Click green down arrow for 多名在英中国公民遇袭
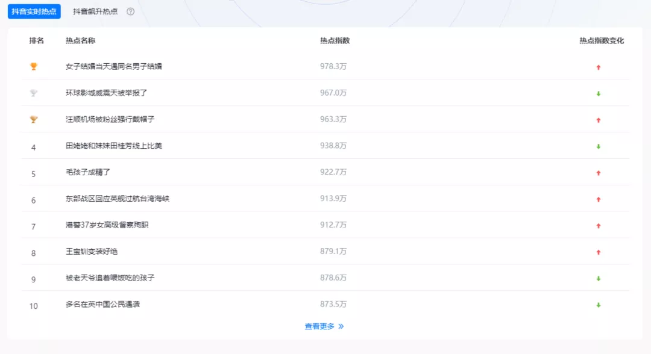 point(599,305)
